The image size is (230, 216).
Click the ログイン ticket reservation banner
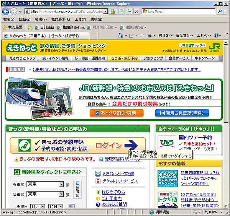(x=78, y=145)
